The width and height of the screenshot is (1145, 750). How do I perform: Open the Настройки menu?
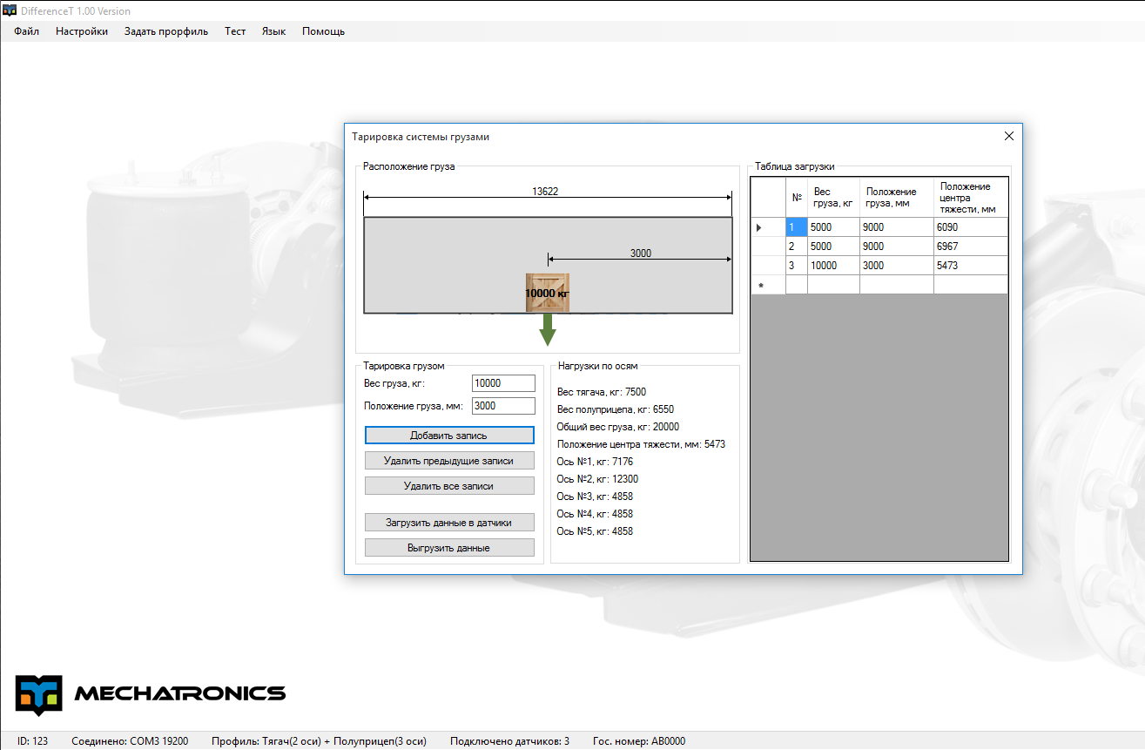click(x=82, y=31)
